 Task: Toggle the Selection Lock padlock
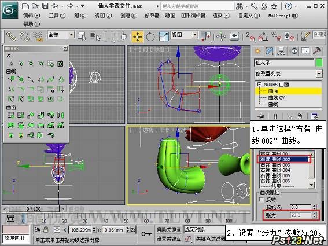click(x=46, y=230)
